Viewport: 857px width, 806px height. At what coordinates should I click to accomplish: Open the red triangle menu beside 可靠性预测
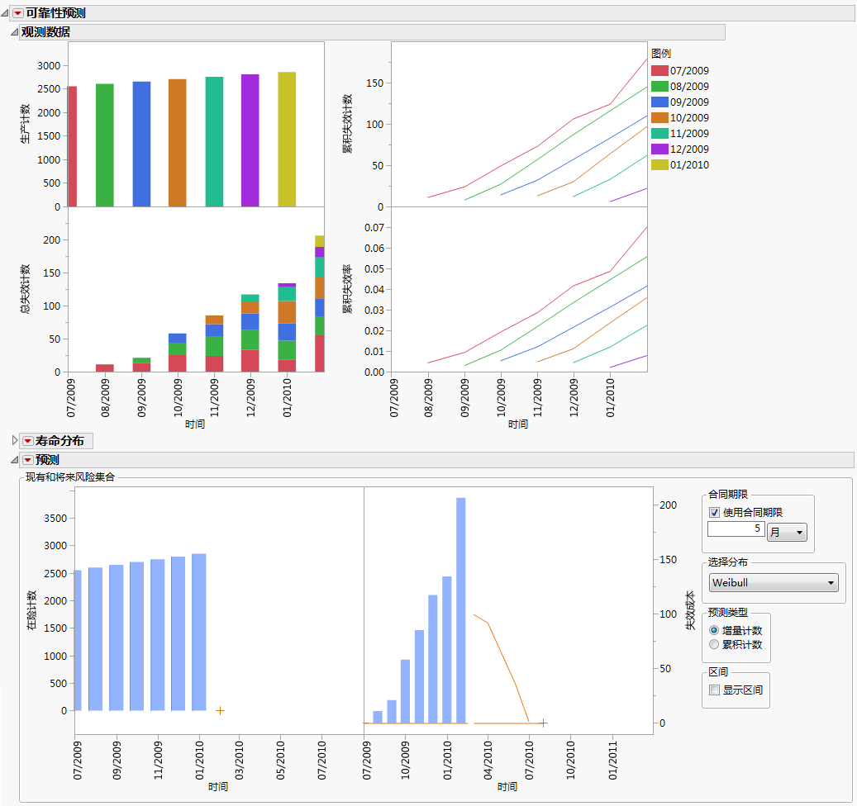18,13
